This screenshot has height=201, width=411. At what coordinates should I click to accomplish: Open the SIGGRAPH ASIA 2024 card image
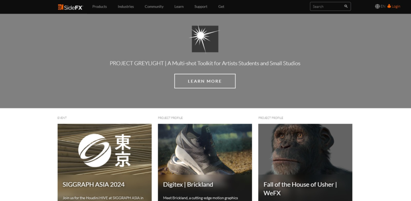(105, 149)
